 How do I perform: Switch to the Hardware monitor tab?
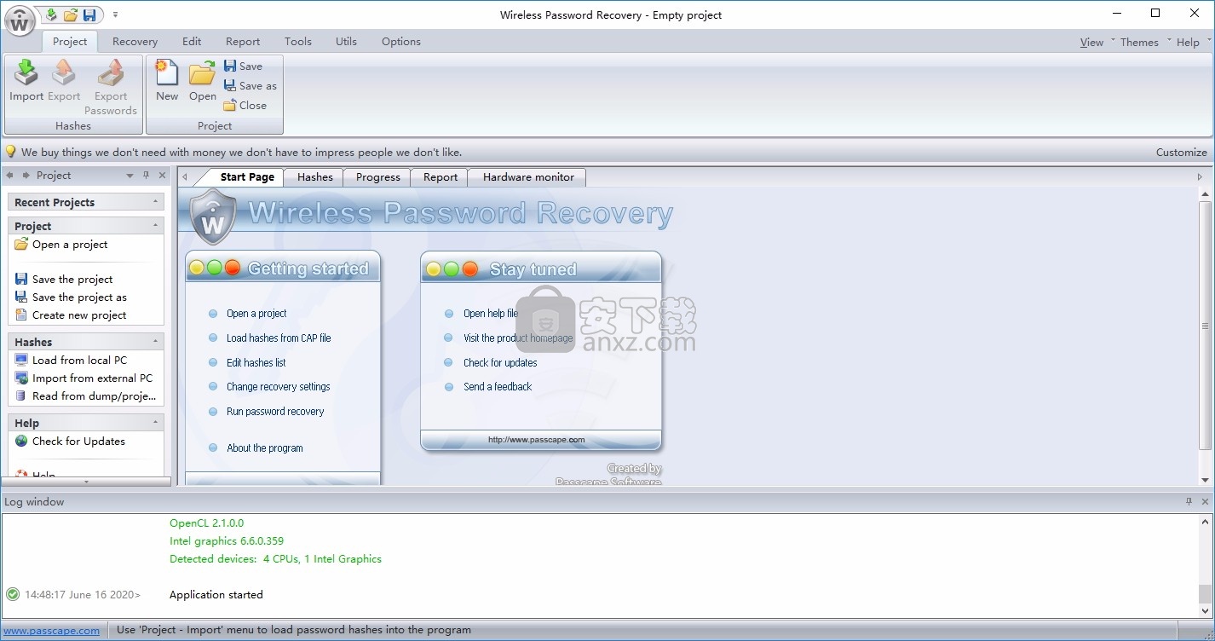(528, 177)
